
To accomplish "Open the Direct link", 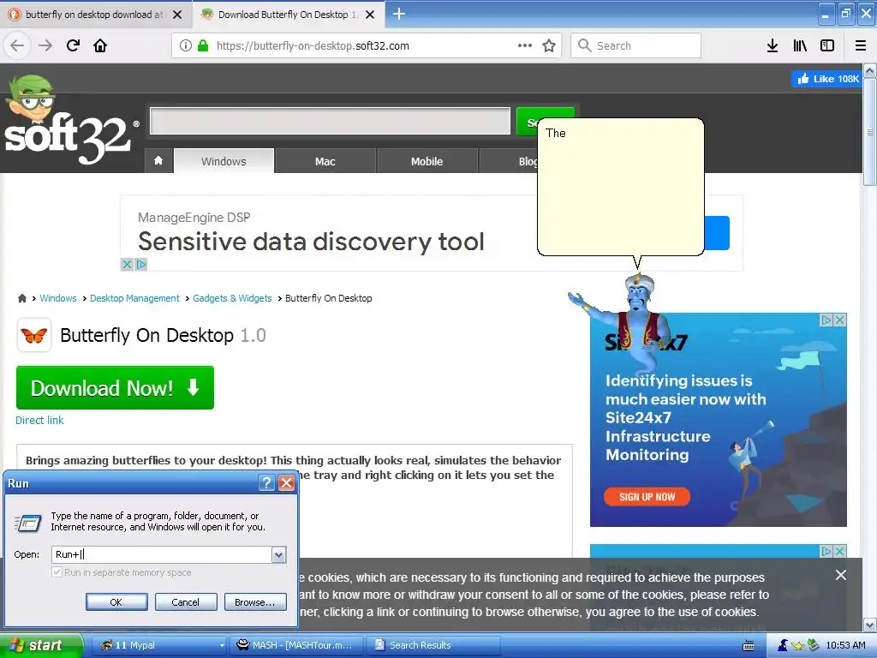I will pos(39,420).
